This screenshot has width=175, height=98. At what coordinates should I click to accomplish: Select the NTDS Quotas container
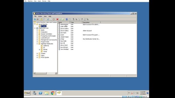click(45, 57)
